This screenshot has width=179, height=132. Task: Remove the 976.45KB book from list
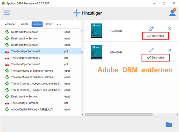pos(170,50)
